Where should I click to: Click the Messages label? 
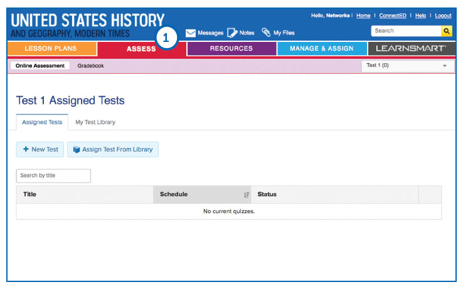click(x=210, y=33)
